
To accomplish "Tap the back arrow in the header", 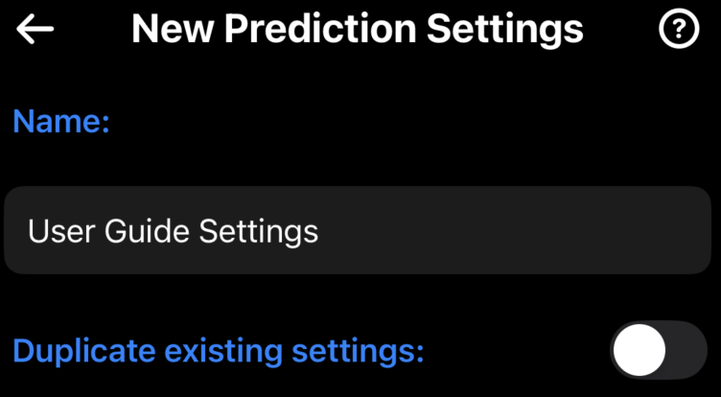I will point(35,30).
